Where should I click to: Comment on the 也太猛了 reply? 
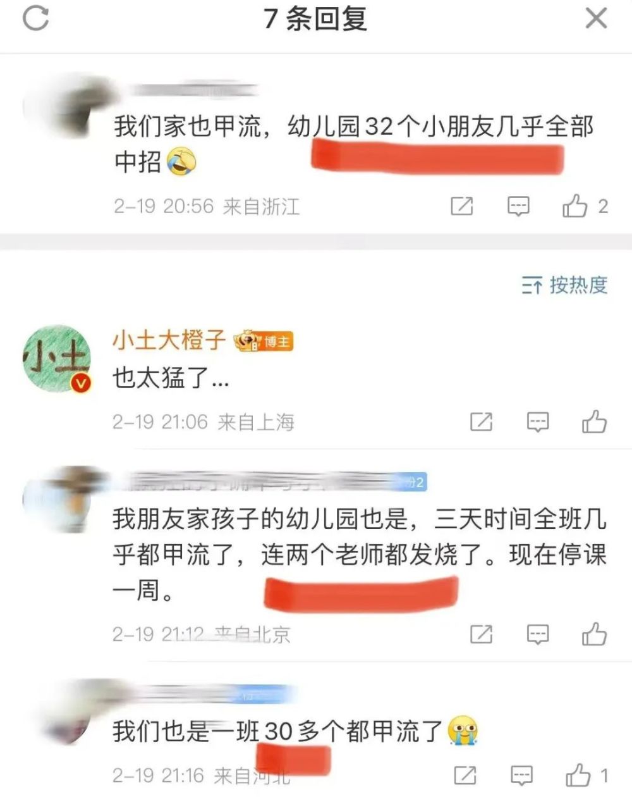[538, 422]
